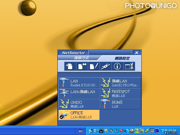Click the keyboard language bar icon in taskbar
This screenshot has height=135, width=180.
tap(80, 131)
